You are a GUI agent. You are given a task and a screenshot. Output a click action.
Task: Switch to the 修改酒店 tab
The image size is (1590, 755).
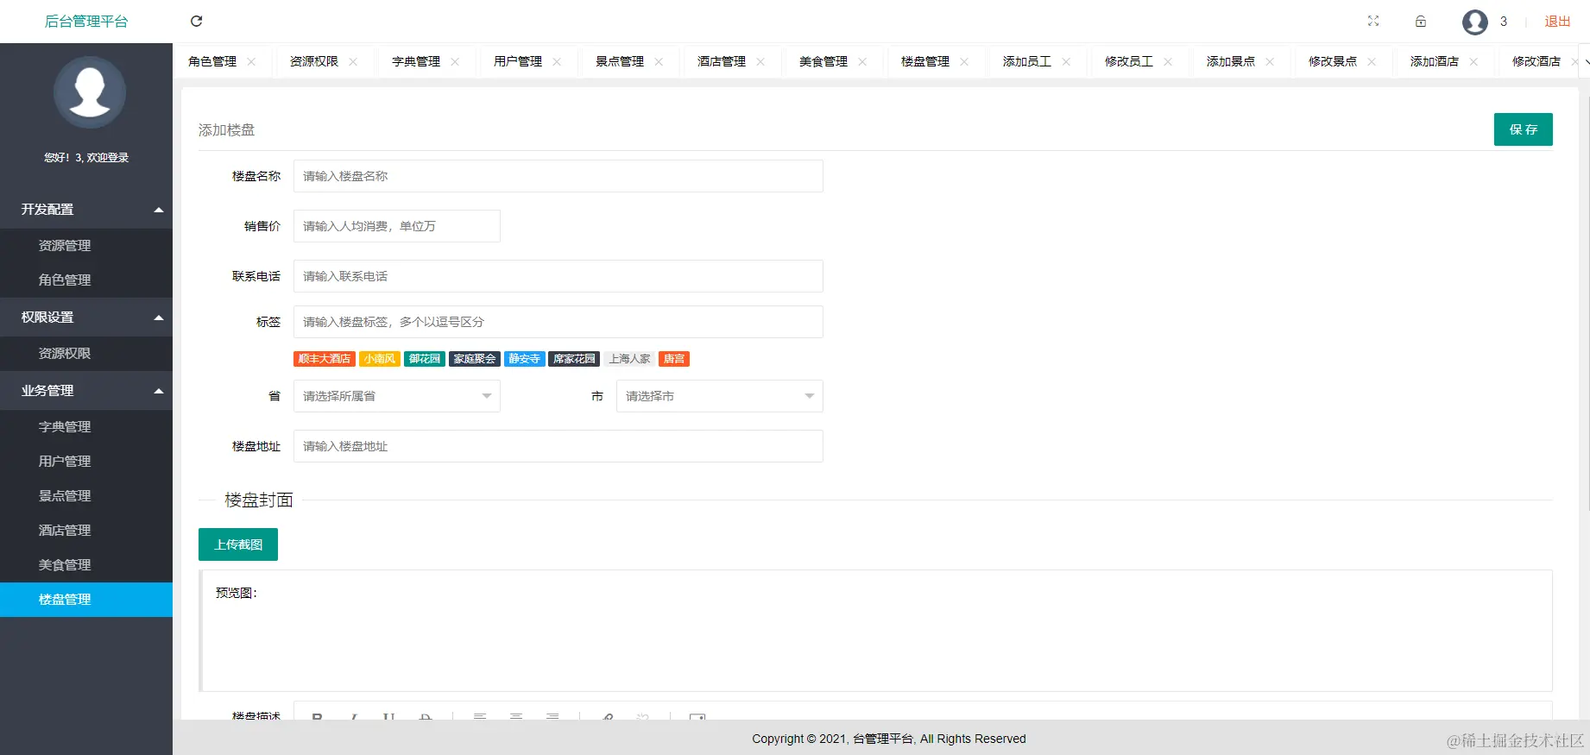pos(1536,61)
